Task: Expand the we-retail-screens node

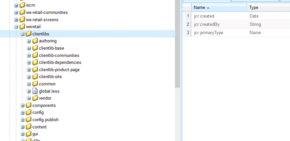Action: pyautogui.click(x=16, y=20)
